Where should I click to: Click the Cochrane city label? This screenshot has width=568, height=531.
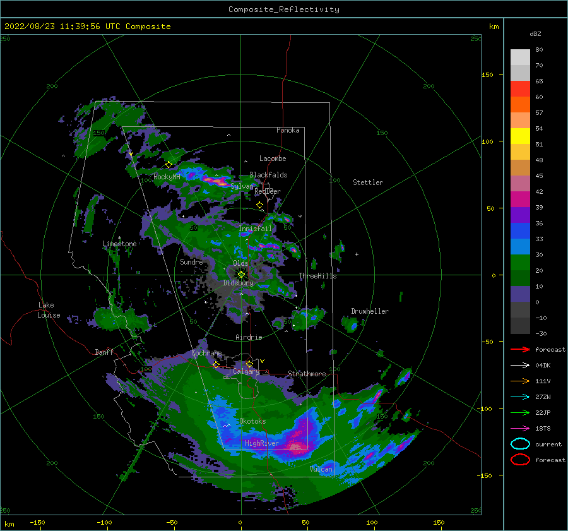[x=206, y=353]
